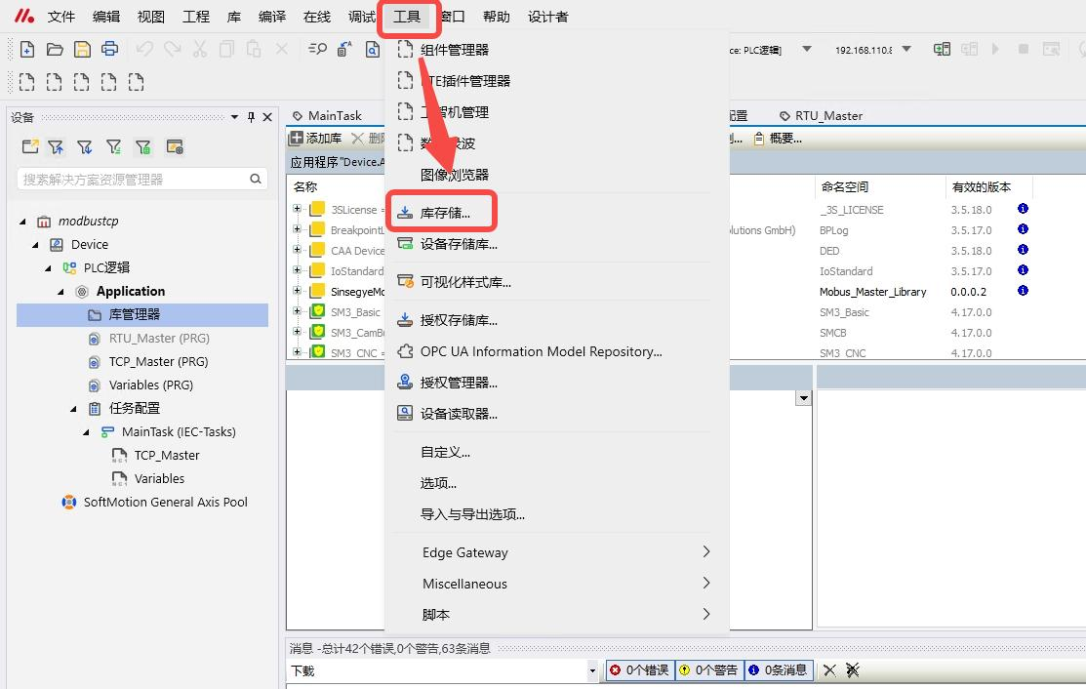
Task: Click the 概要... button
Action: point(779,138)
